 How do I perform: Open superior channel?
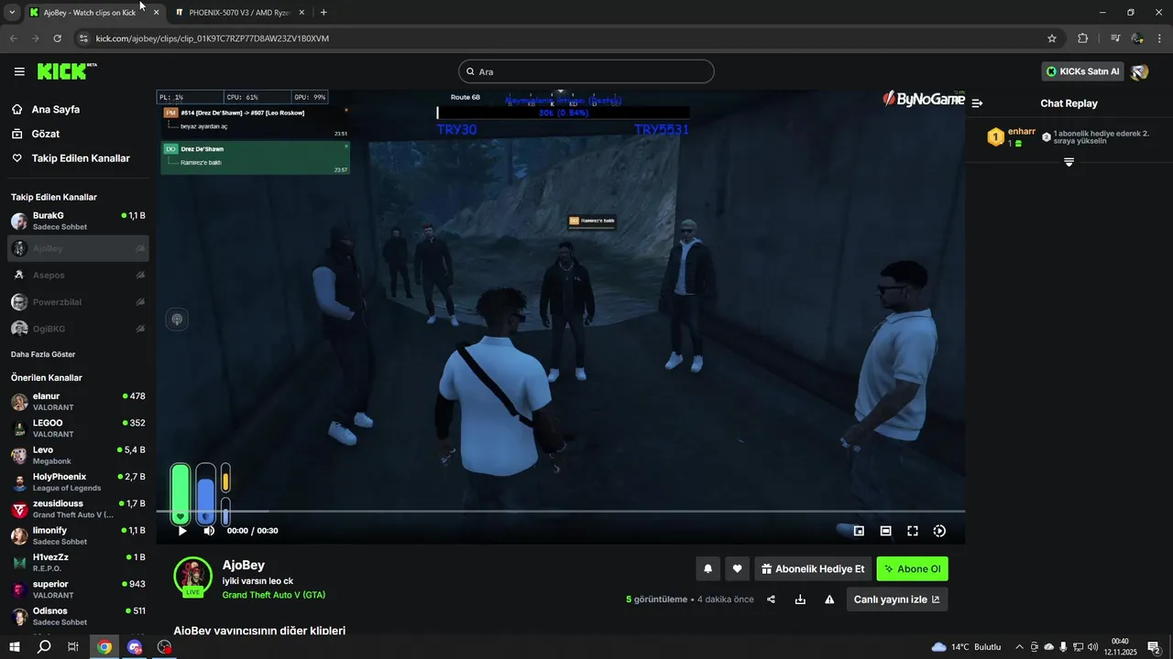point(78,589)
